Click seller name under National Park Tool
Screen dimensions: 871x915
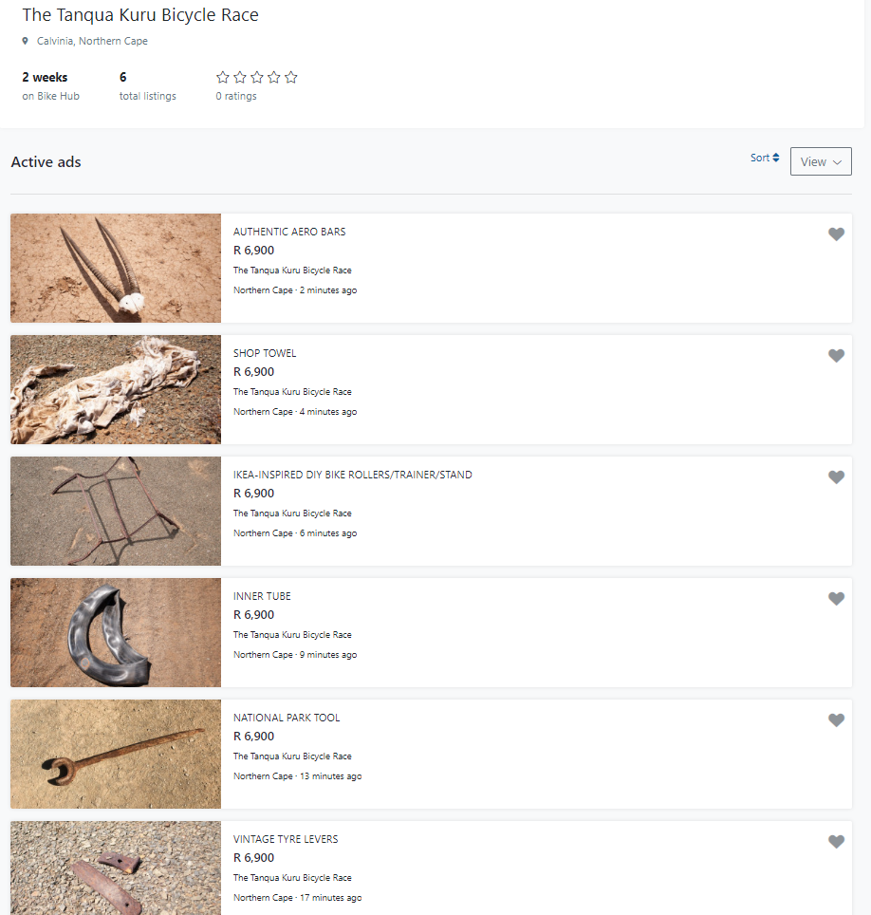pyautogui.click(x=292, y=756)
